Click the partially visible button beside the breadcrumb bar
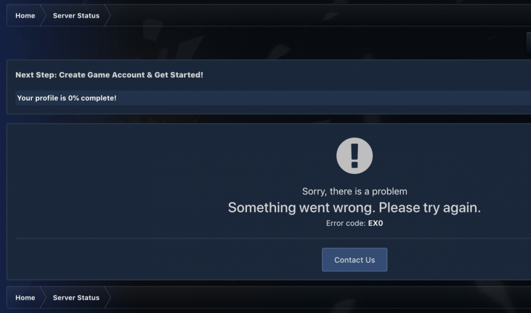The image size is (531, 313). click(x=529, y=43)
